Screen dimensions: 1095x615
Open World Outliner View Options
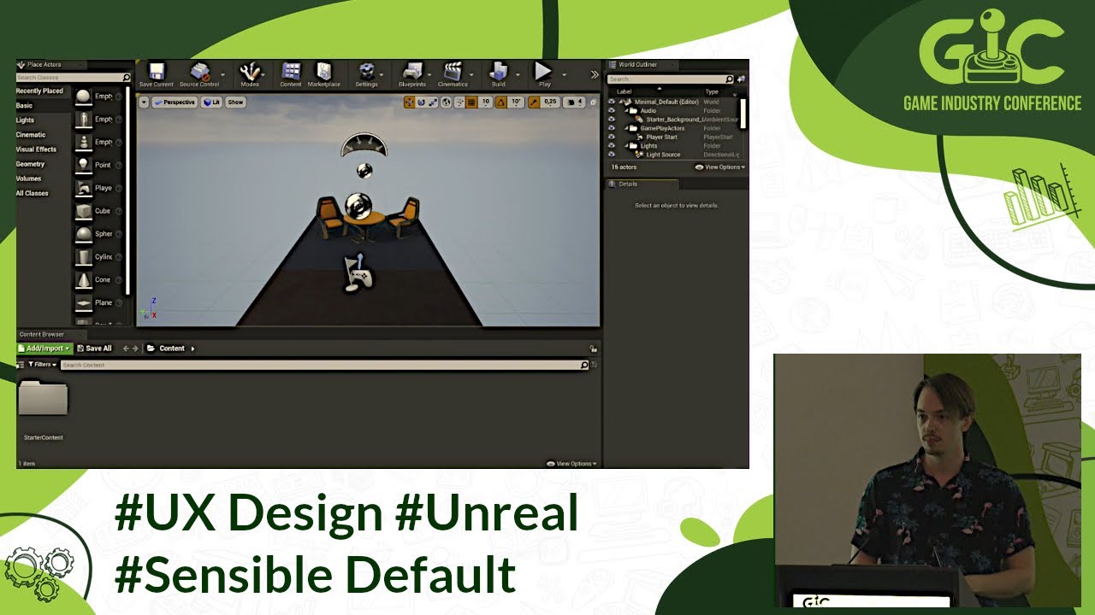coord(719,167)
